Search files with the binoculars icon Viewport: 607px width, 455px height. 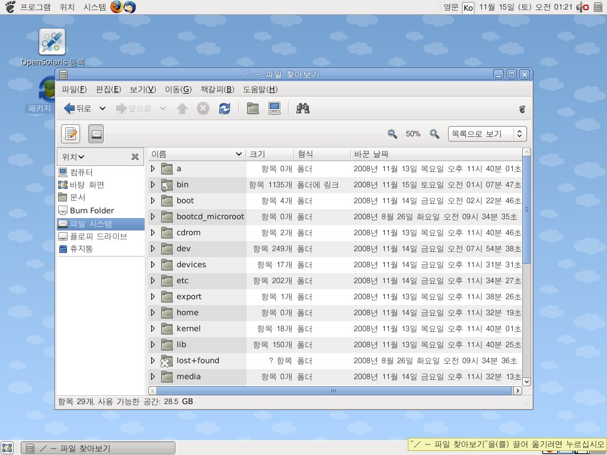(303, 108)
